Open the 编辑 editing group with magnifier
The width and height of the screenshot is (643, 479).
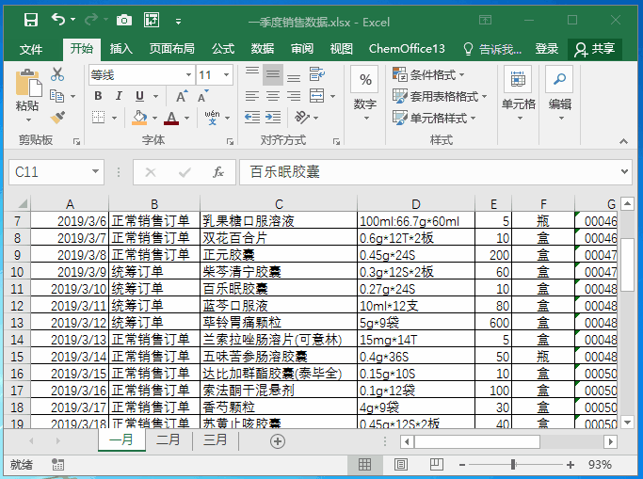560,93
